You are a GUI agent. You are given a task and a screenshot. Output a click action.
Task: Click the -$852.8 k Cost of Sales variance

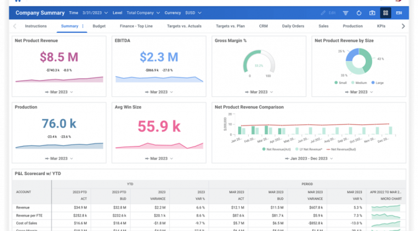[x=315, y=224]
